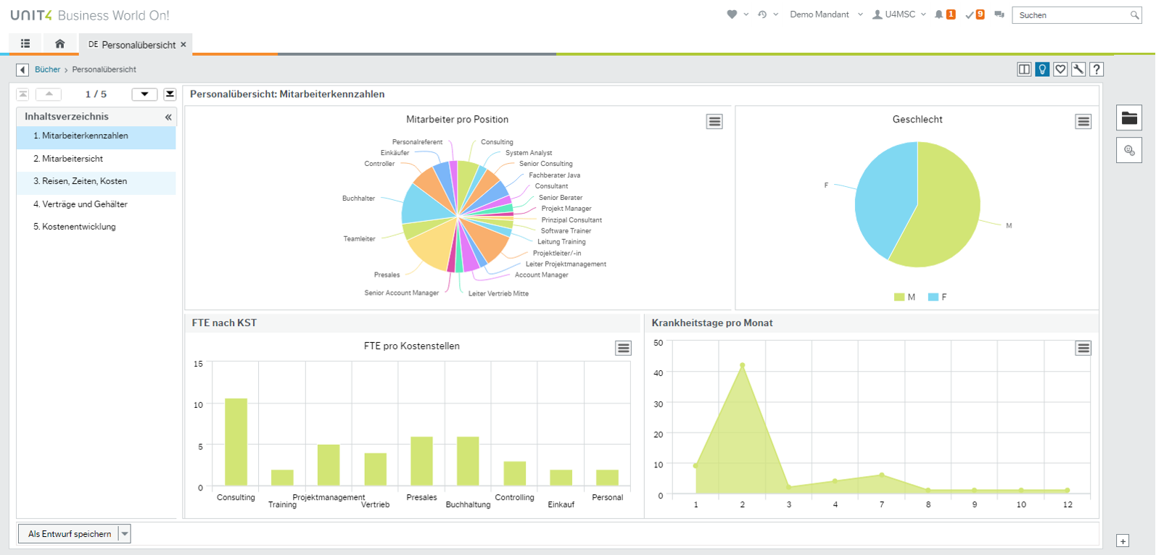
Task: Go to the previous page arrow
Action: [x=49, y=94]
